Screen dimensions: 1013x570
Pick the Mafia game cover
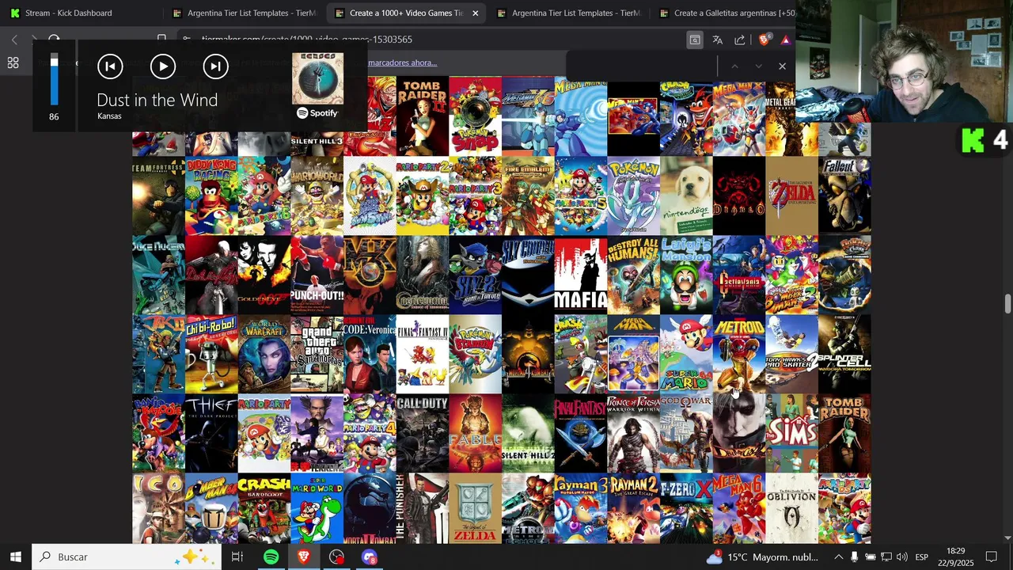point(581,275)
